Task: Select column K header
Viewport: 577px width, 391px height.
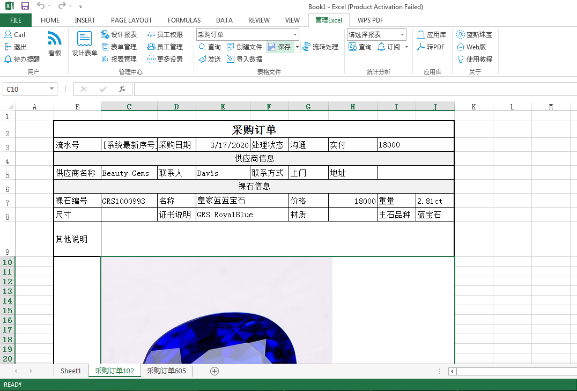Action: [474, 107]
